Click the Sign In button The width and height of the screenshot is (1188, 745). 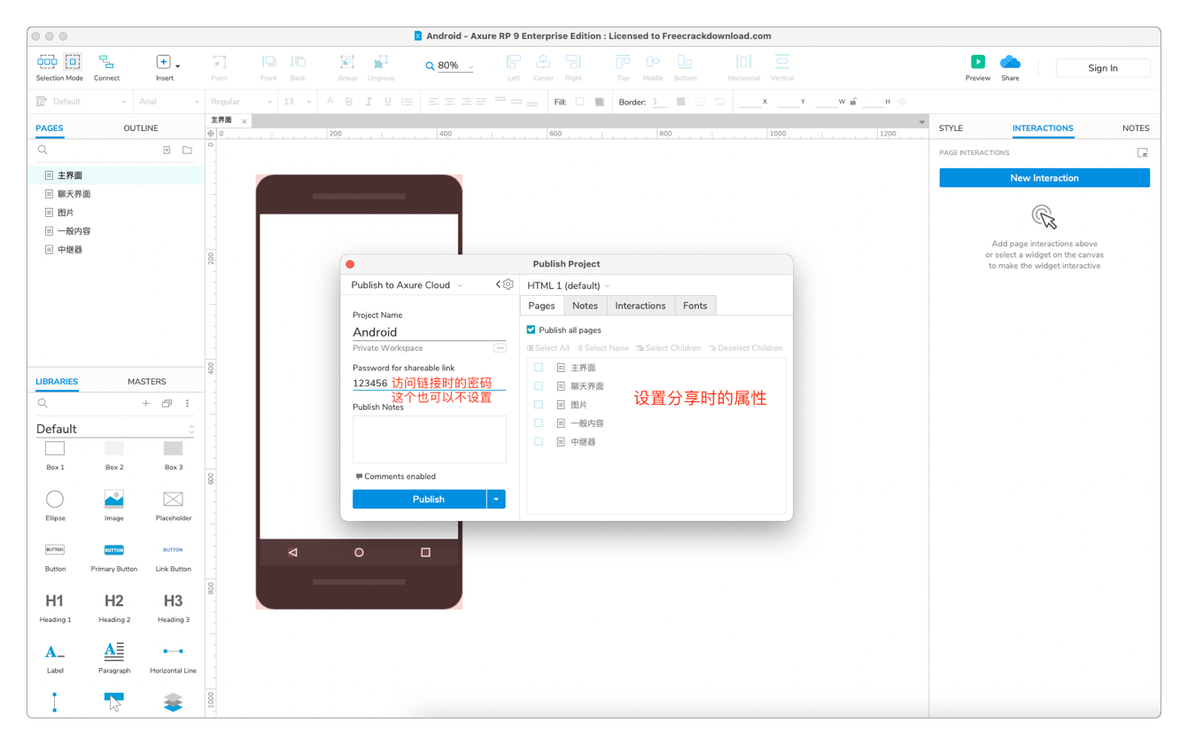1103,68
